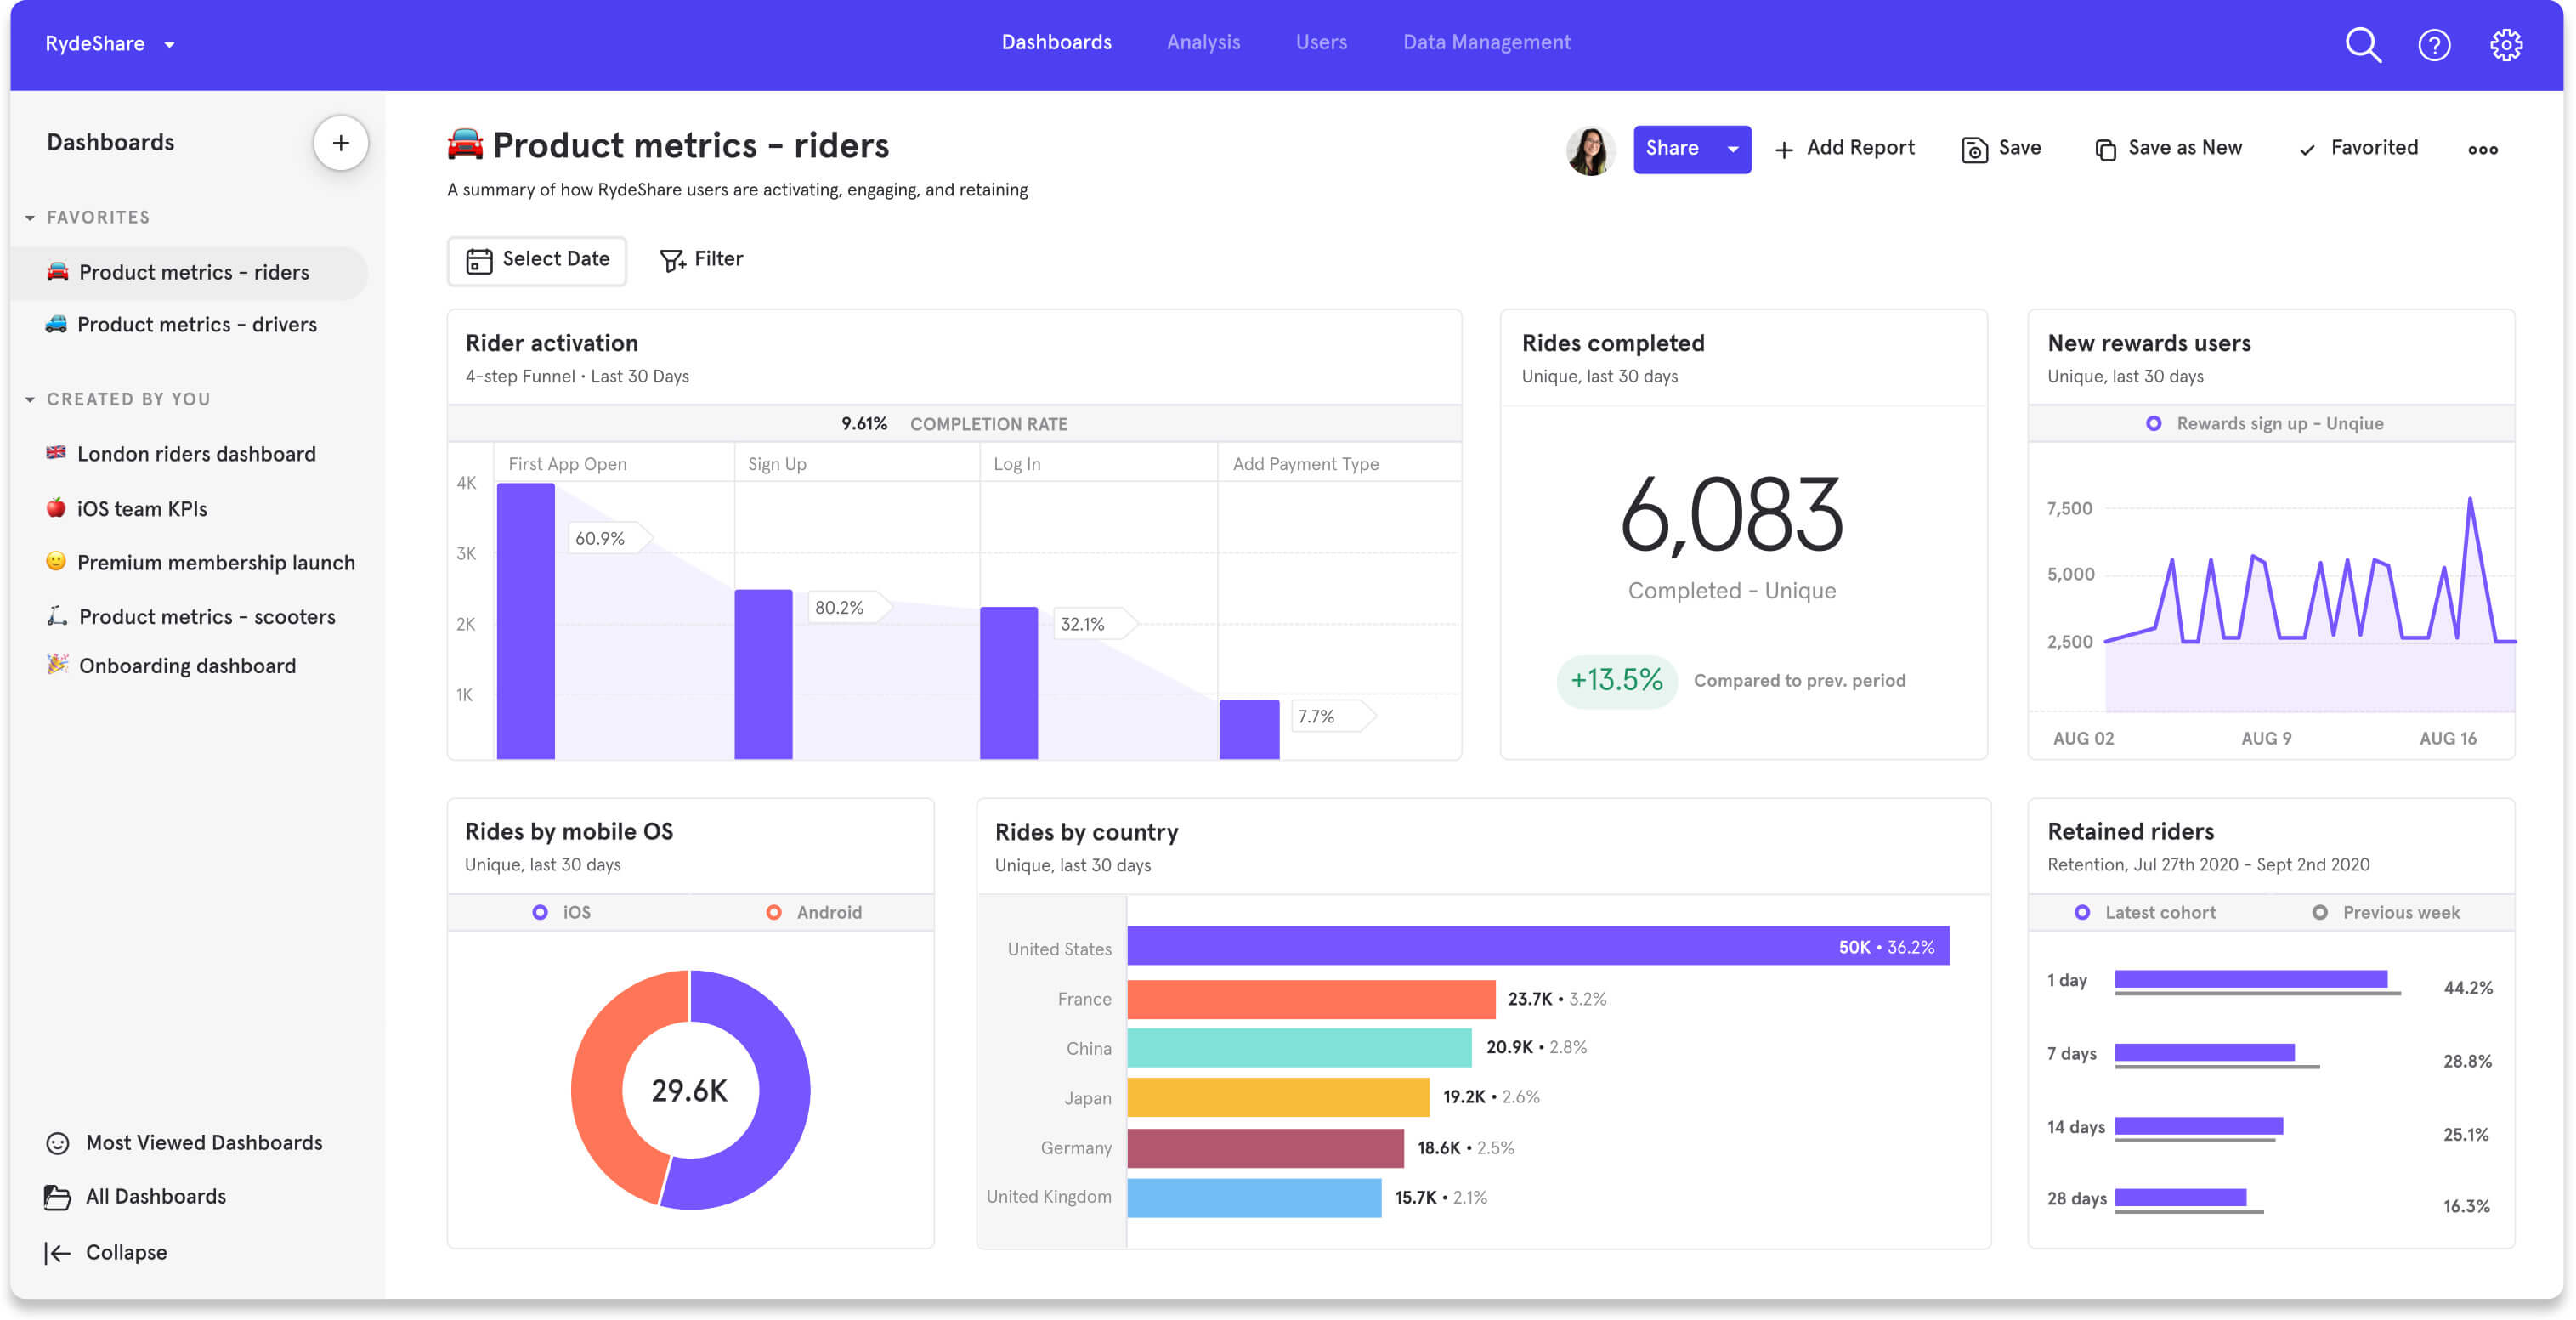Image resolution: width=2576 pixels, height=1320 pixels.
Task: Collapse the FAVORITES section in the sidebar
Action: click(29, 216)
